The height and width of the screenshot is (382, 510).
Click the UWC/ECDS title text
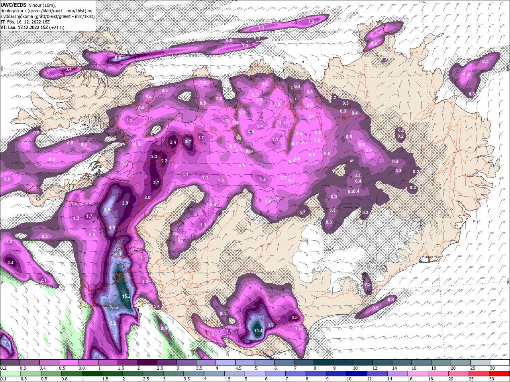point(13,5)
